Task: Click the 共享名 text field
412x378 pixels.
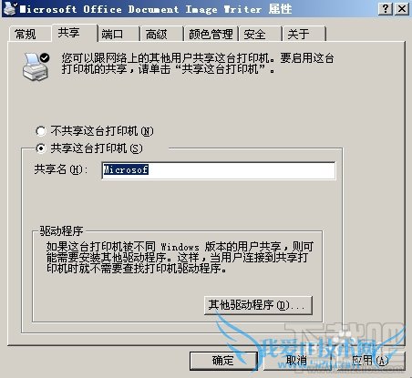Action: (219, 170)
